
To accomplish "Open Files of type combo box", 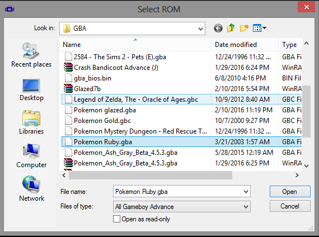I will tap(182, 207).
